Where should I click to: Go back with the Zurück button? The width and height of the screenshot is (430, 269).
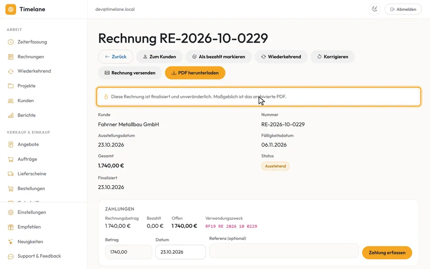coord(116,57)
